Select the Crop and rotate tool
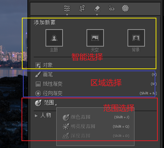164x148 pixels. (82, 8)
